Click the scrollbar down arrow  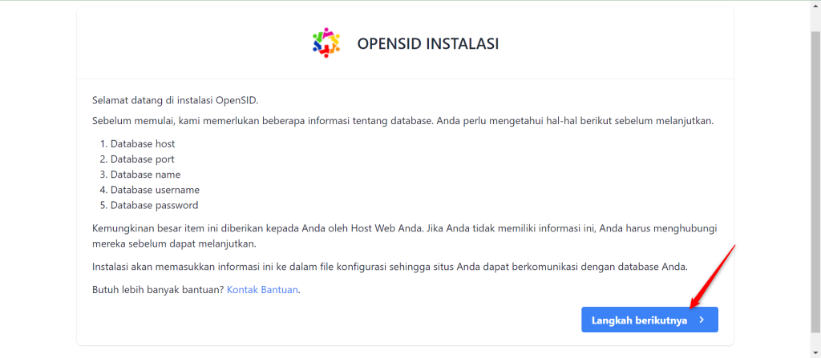815,352
